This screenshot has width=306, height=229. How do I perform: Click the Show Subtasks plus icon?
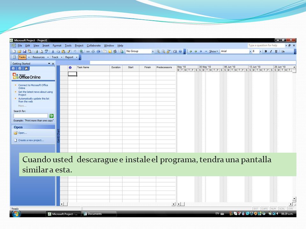(x=201, y=52)
